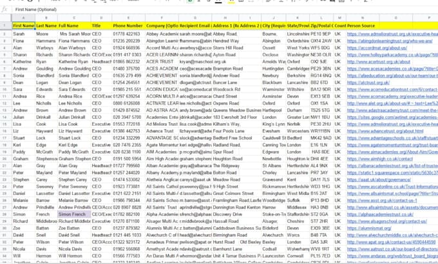Select city cell 'Huntingdon'
This screenshot has height=264, width=438.
274,68
